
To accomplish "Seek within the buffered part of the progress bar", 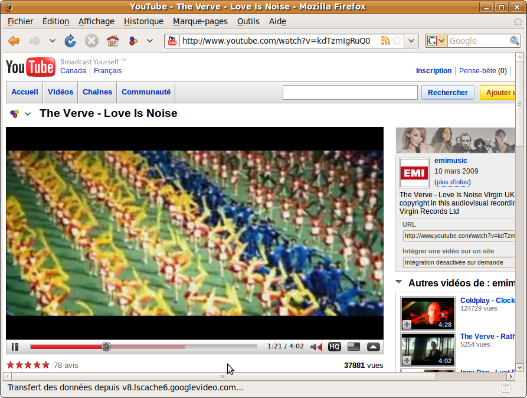I will (148, 347).
